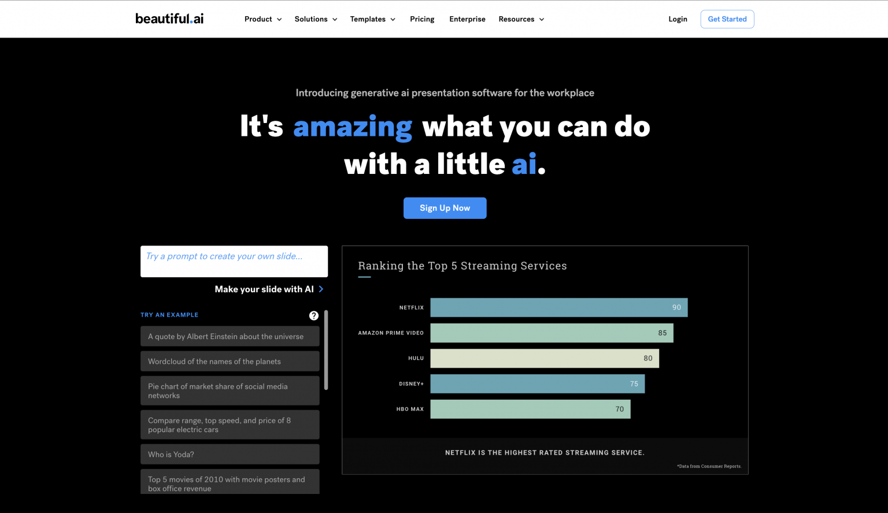Open the Enterprise page
Image resolution: width=888 pixels, height=513 pixels.
[467, 19]
